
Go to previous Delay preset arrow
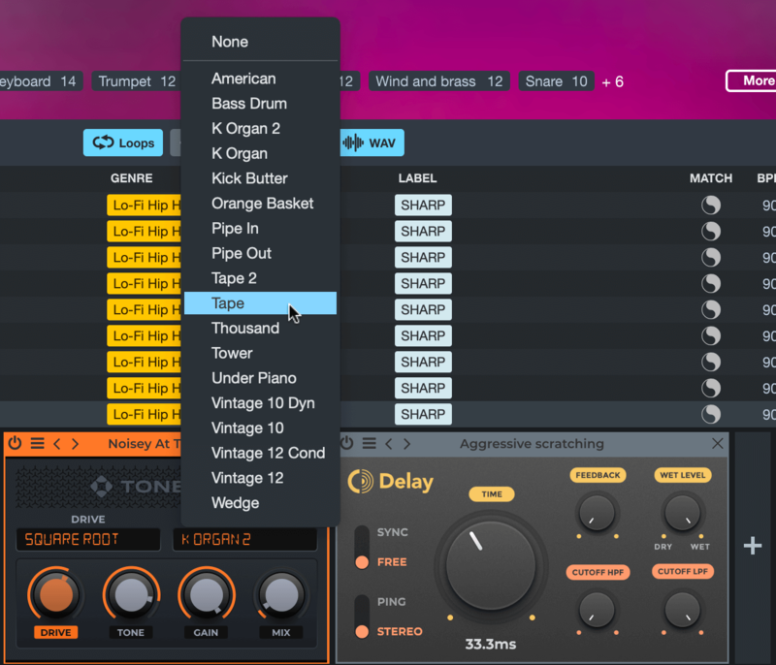click(389, 444)
